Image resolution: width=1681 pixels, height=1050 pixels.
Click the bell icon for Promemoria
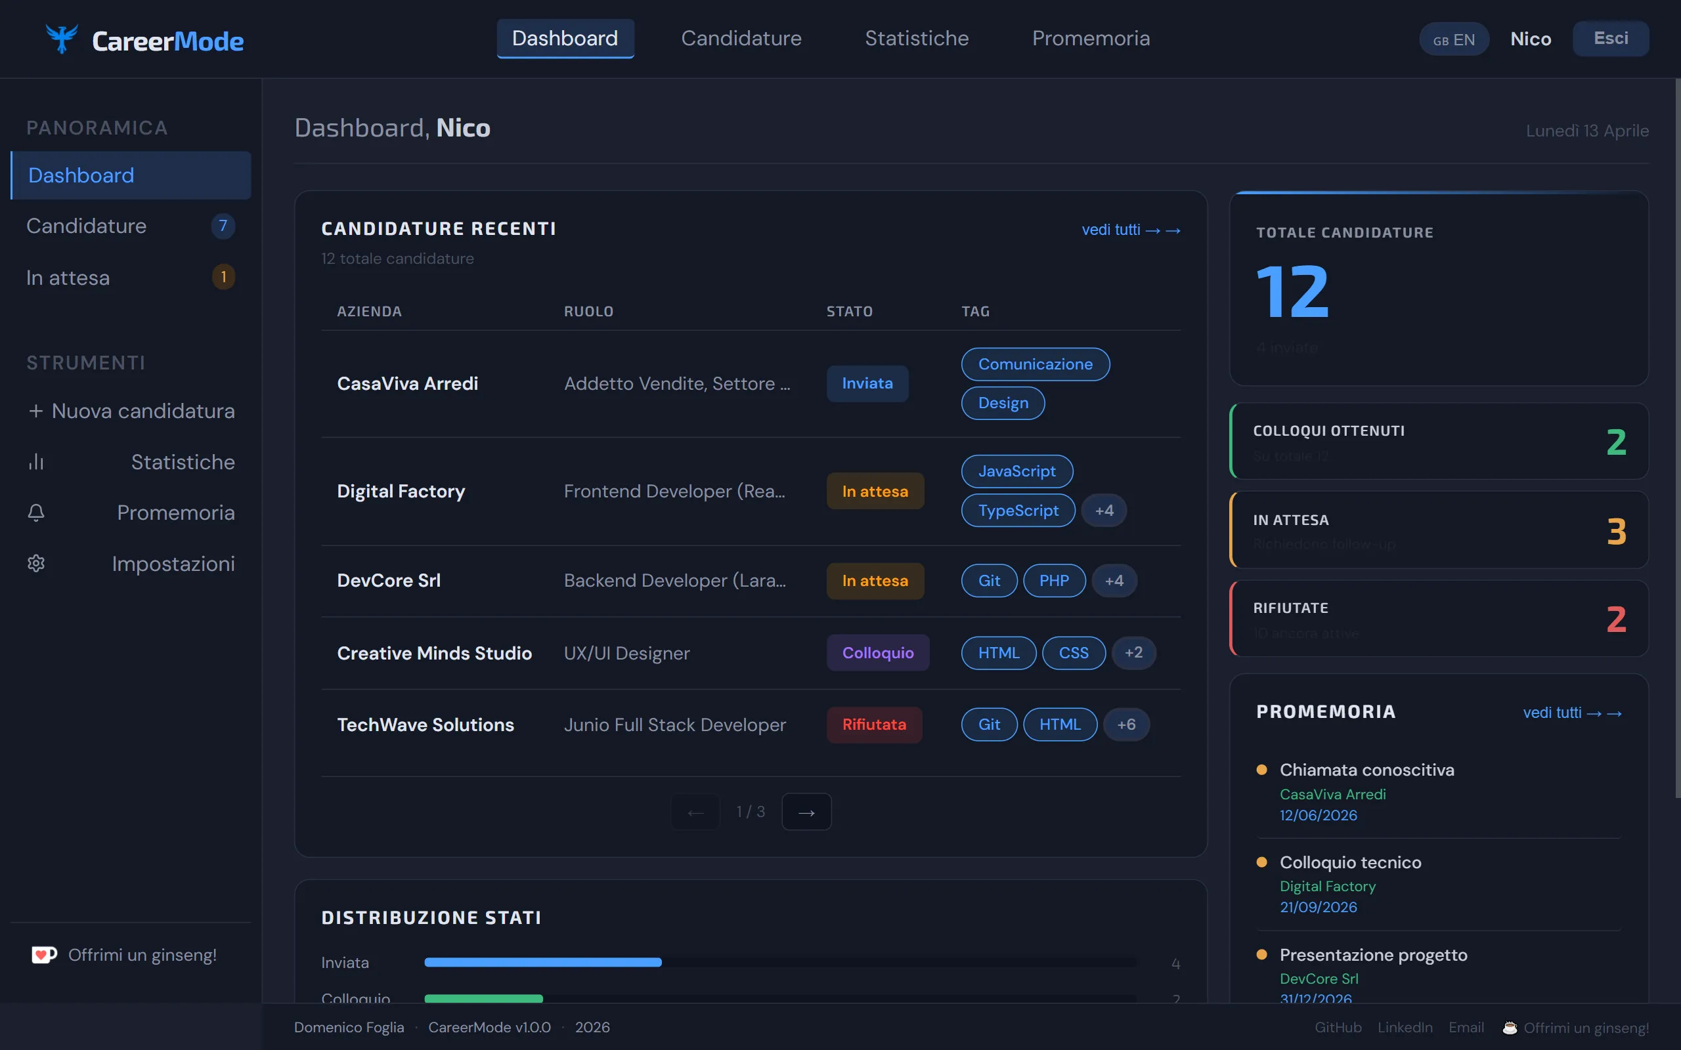(x=36, y=513)
